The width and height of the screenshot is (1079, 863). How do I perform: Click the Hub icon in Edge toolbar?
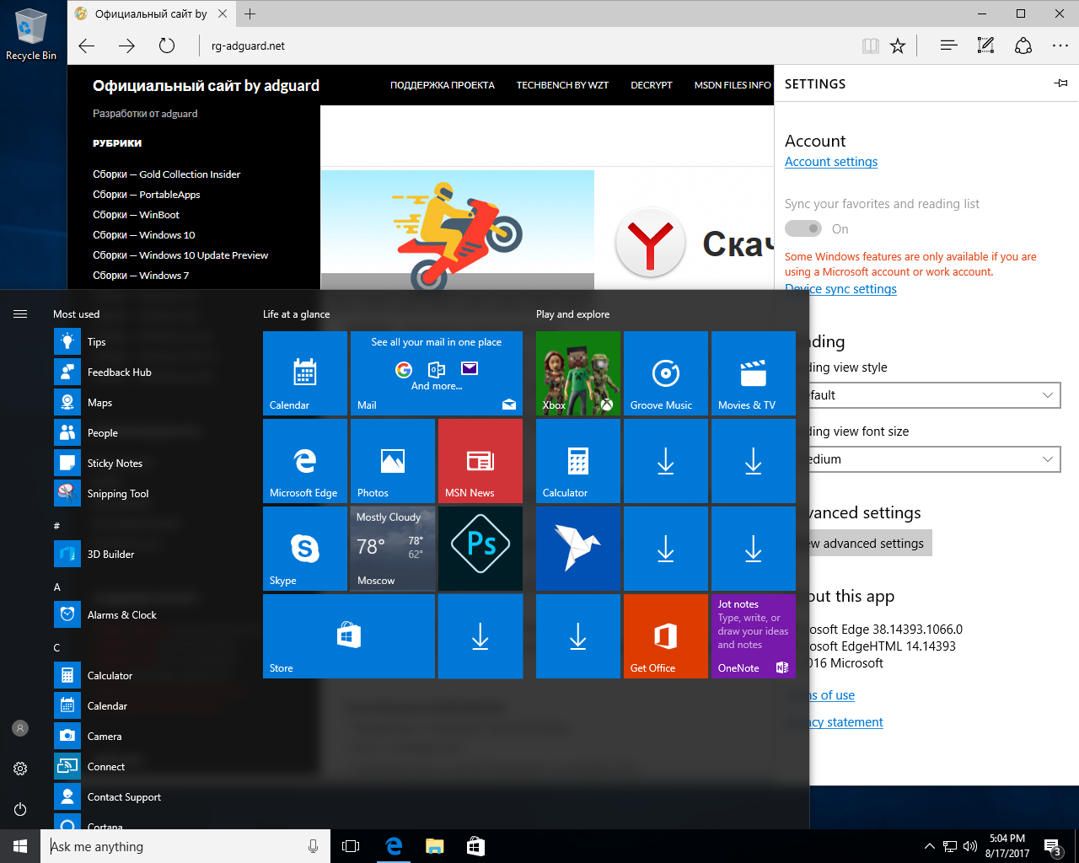tap(948, 46)
